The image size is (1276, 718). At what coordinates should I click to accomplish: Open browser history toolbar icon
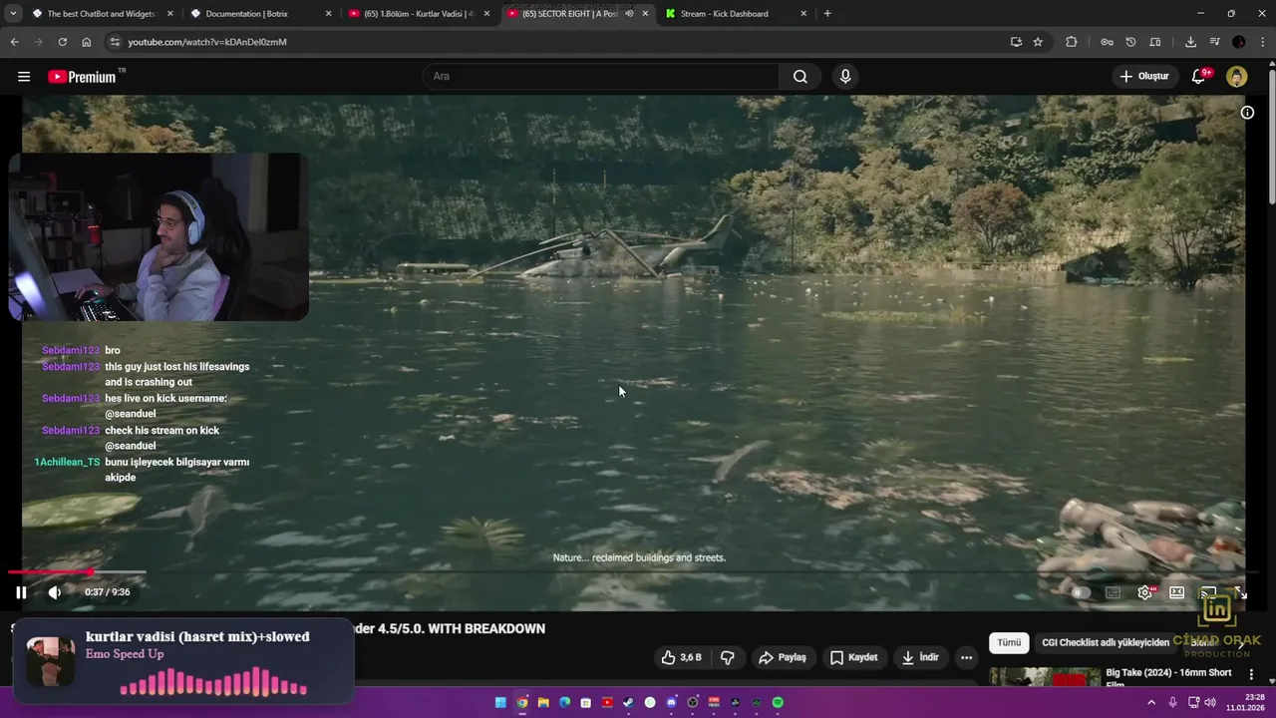[1130, 42]
